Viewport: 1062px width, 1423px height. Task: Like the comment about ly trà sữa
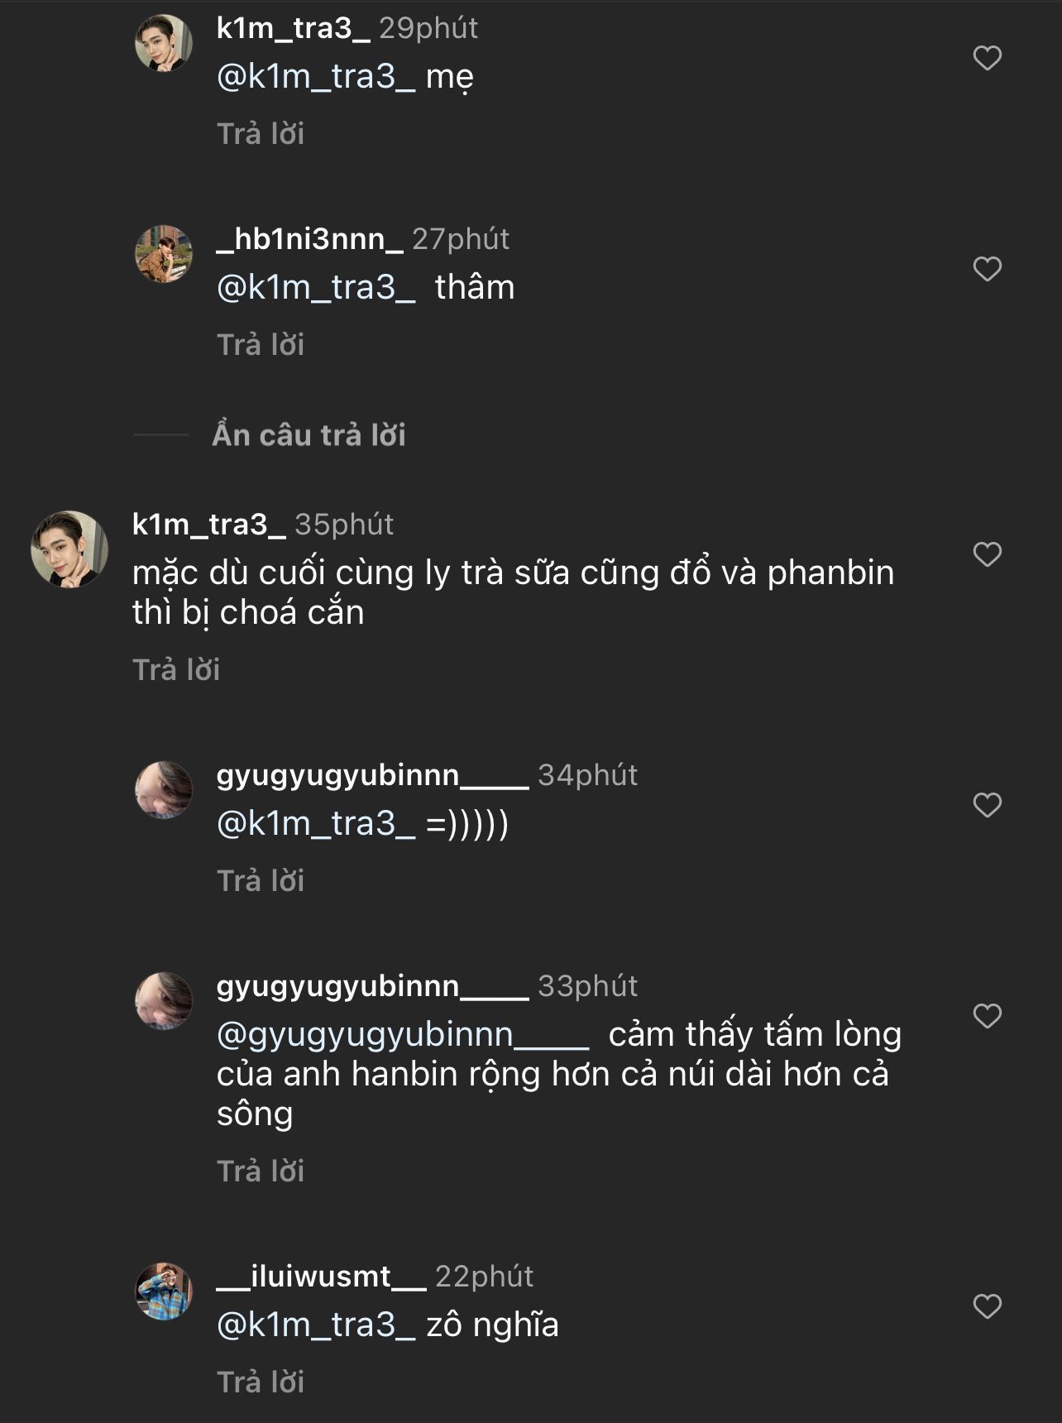click(987, 554)
